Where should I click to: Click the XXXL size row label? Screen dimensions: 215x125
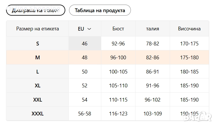click(37, 114)
